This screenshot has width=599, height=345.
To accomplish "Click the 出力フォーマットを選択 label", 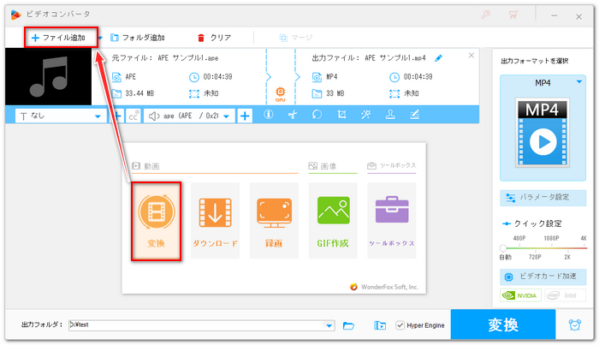I will (535, 61).
